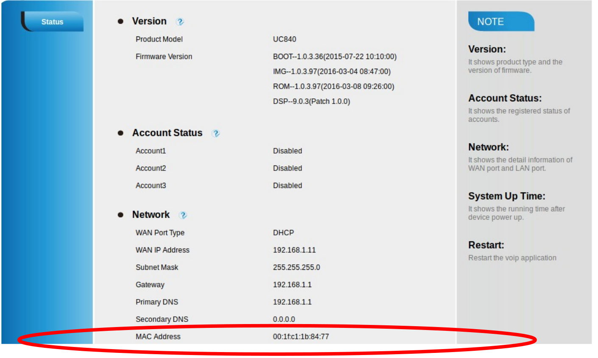Screen dimensions: 598x358
Task: Click the Product Model label
Action: 159,39
